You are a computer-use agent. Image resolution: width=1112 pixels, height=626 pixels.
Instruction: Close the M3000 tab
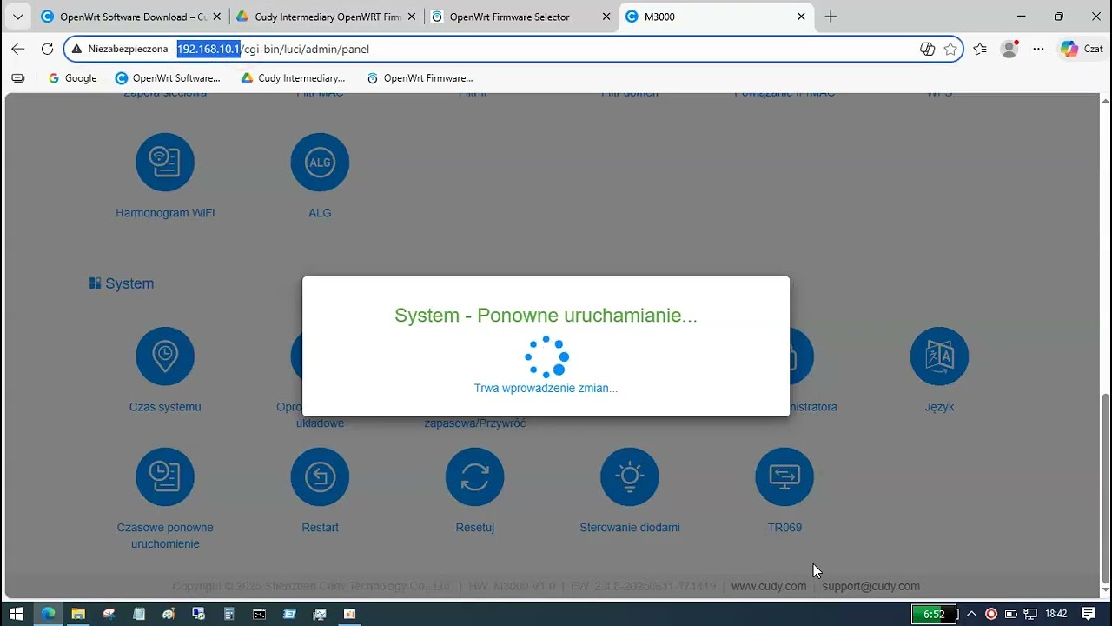pos(801,17)
